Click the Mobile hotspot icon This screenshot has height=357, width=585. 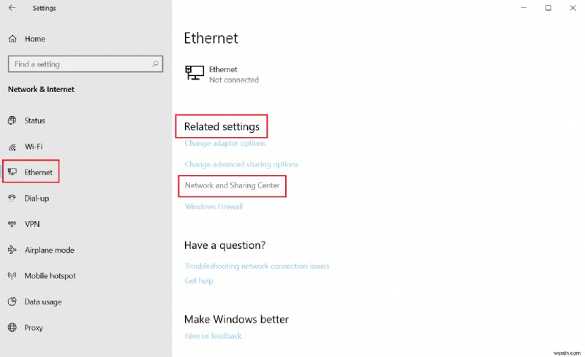click(12, 276)
